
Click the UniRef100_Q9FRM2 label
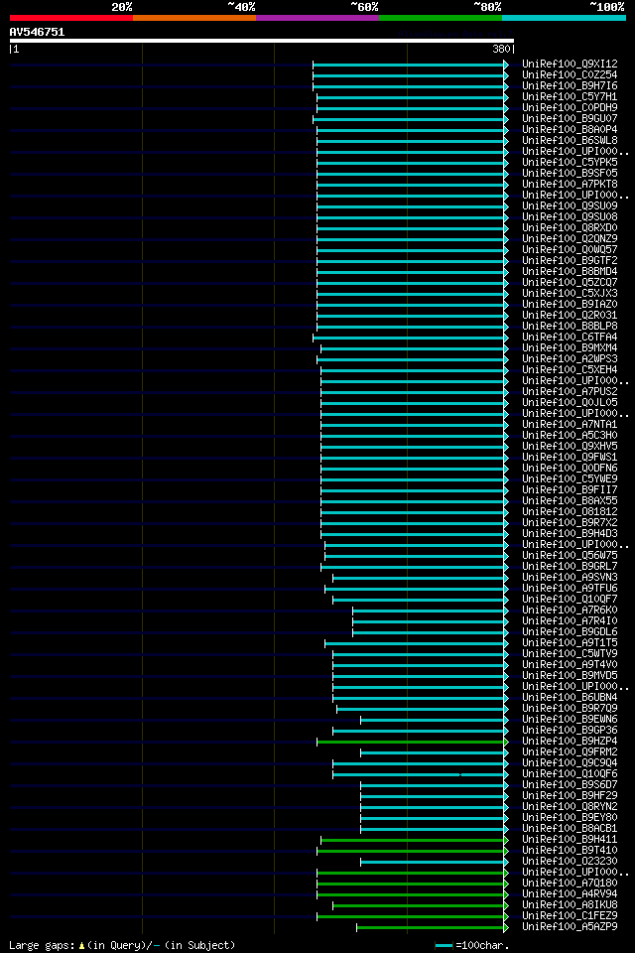tap(570, 753)
